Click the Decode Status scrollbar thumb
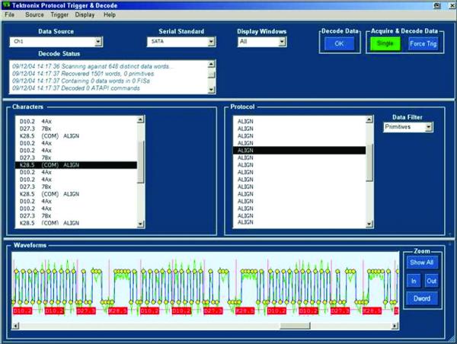Image resolution: width=457 pixels, height=344 pixels. pyautogui.click(x=212, y=75)
